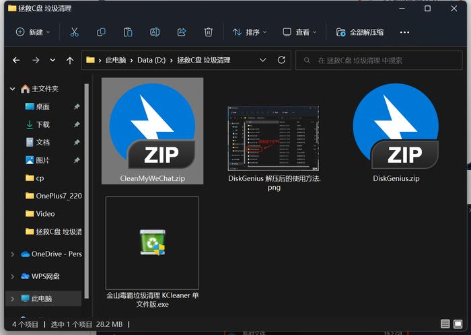Viewport: 471px width, 335px height.
Task: Open the 新建 new item menu
Action: (x=33, y=32)
